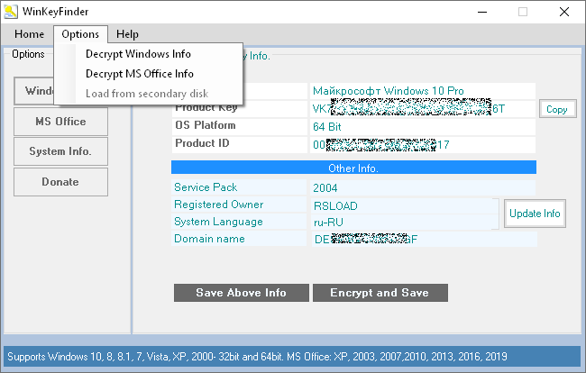Click the Windows 10 Pro product name value

pos(422,91)
